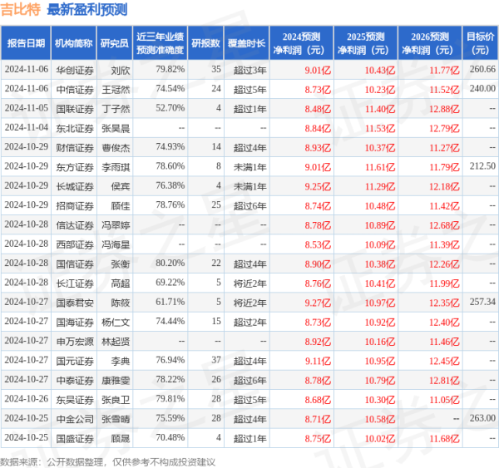This screenshot has height=468, width=499.
Task: Click the 79.82% accuracy value
Action: [x=170, y=69]
